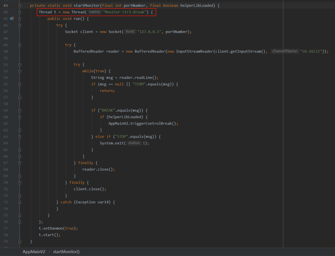Image resolution: width=335 pixels, height=256 pixels.
Task: Collapse the else if STOP block on line 63
Action: pos(20,137)
